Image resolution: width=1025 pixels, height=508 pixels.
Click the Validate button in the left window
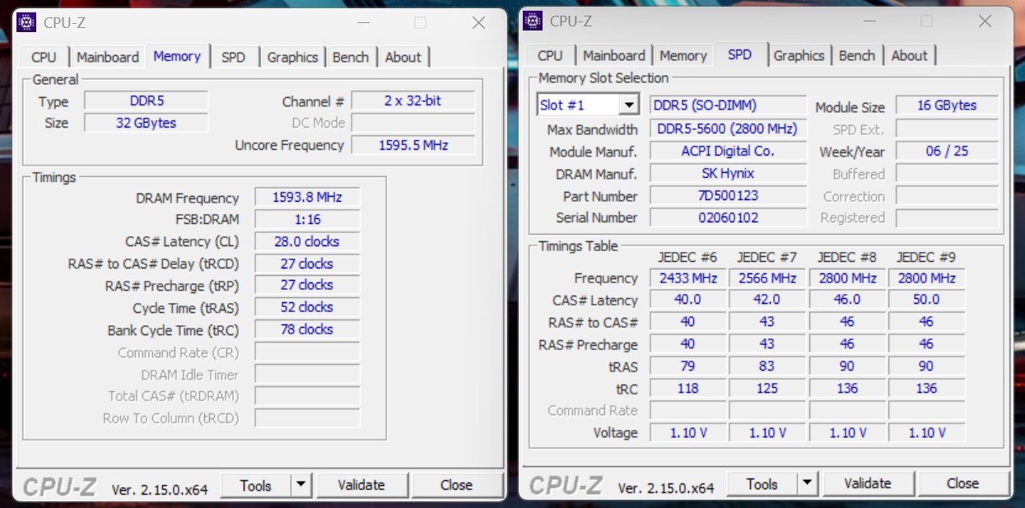click(361, 485)
